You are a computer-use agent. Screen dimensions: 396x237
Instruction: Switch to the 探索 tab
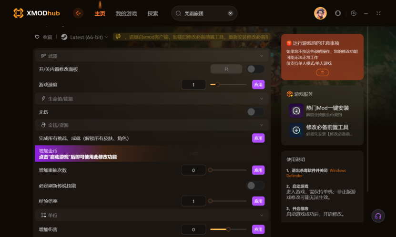click(x=152, y=14)
